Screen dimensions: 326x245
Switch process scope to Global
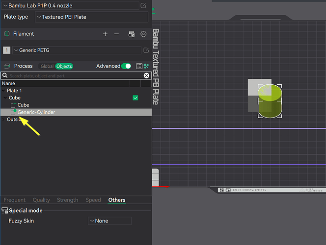click(47, 66)
